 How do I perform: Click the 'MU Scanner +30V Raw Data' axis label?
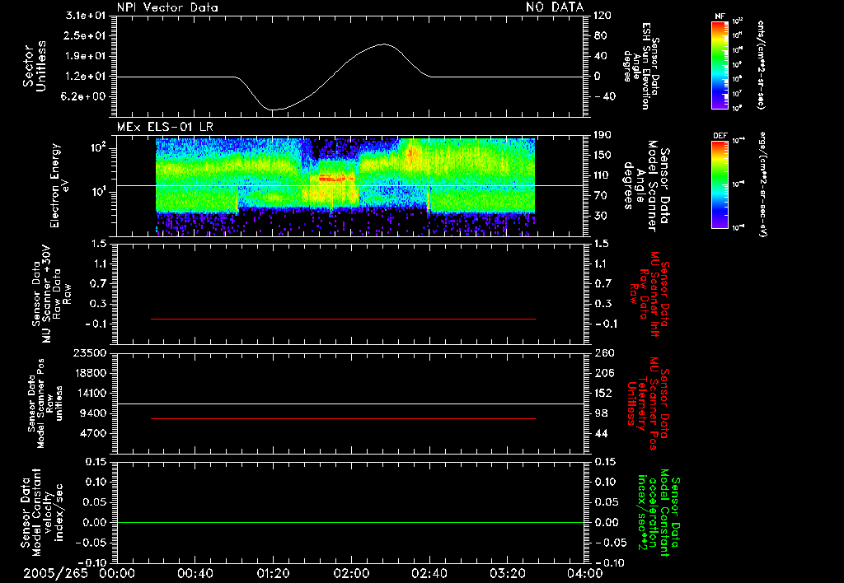(51, 294)
